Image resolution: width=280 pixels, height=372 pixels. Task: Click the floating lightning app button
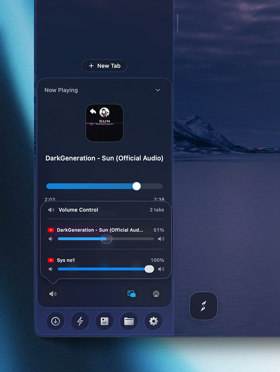click(203, 306)
